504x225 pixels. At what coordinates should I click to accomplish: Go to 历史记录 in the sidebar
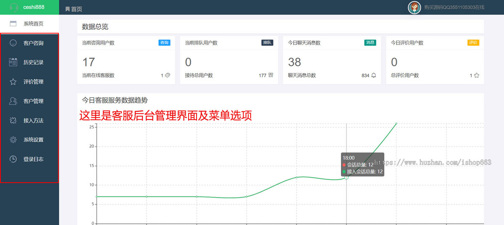(x=29, y=62)
